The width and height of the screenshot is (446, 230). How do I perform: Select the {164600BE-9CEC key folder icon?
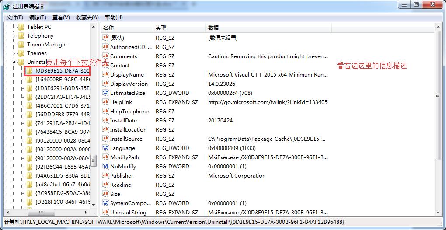[x=30, y=80]
